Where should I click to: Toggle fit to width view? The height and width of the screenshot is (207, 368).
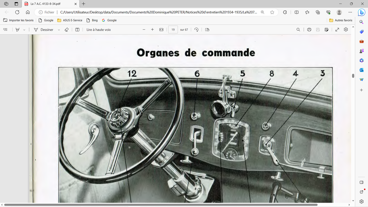[x=161, y=30]
